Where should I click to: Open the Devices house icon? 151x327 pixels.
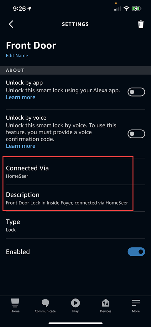point(106,303)
